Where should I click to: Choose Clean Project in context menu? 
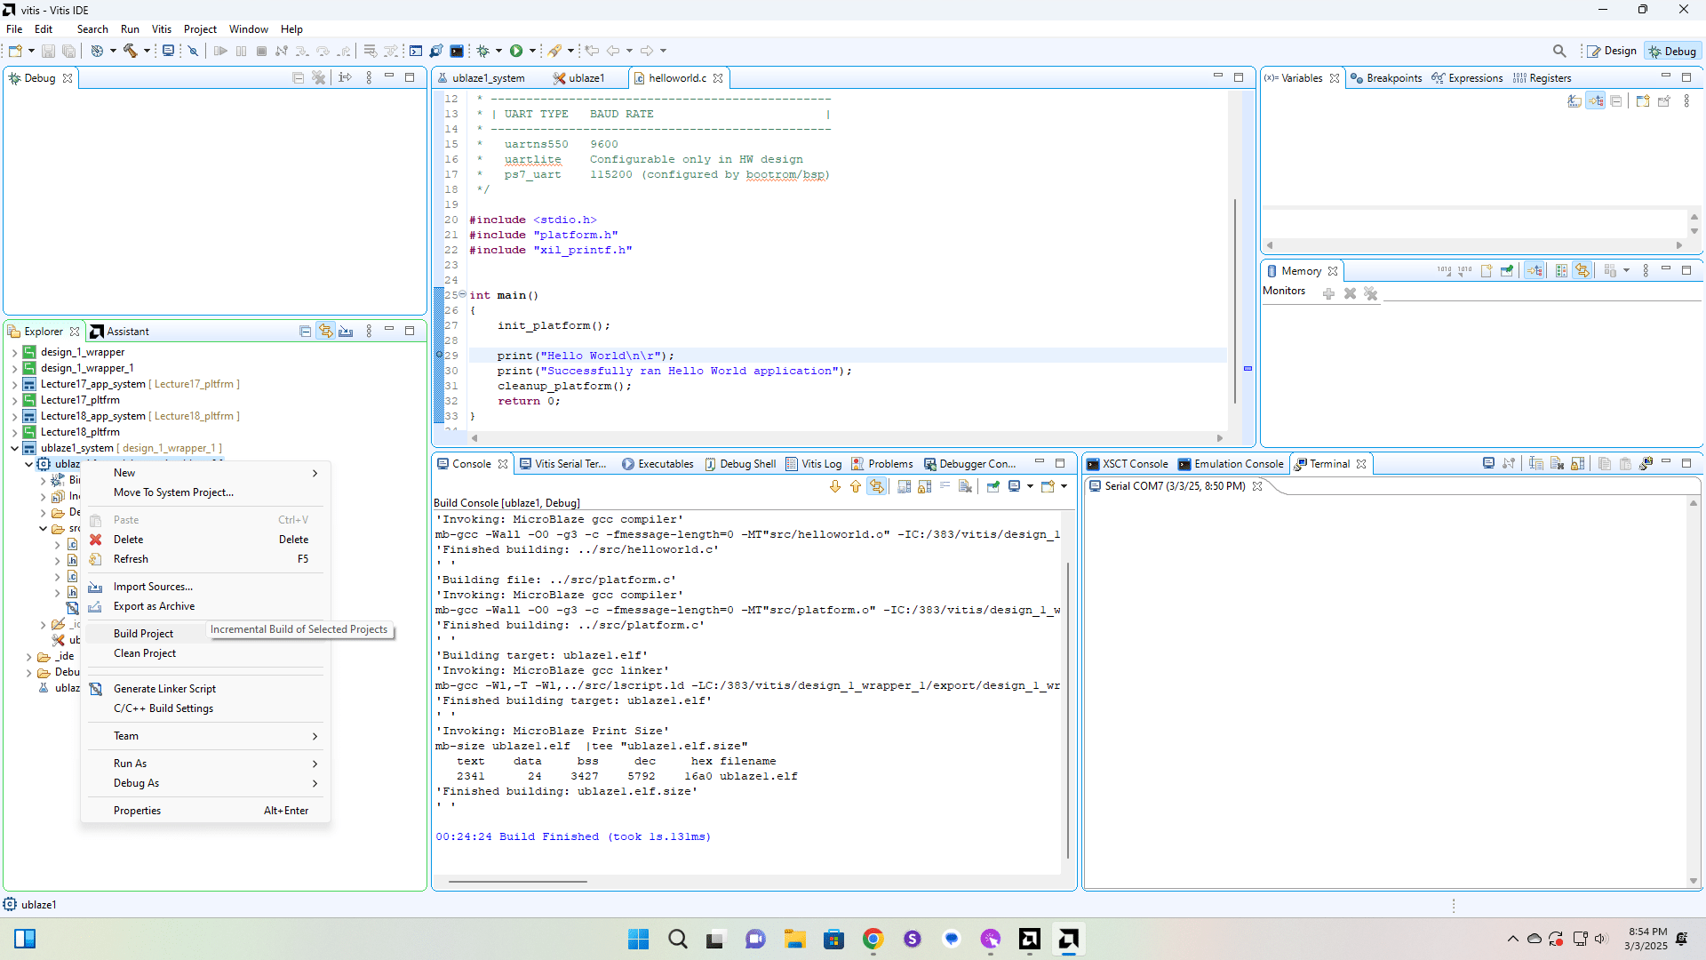point(145,653)
